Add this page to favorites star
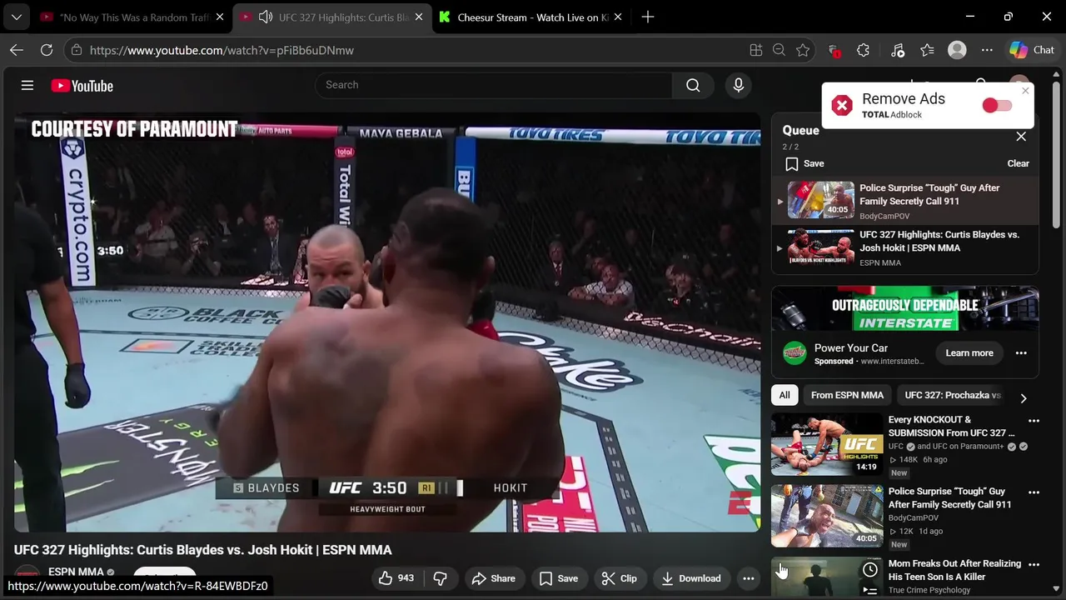1066x600 pixels. [802, 50]
